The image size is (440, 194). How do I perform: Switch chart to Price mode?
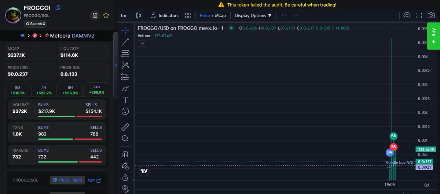point(205,15)
